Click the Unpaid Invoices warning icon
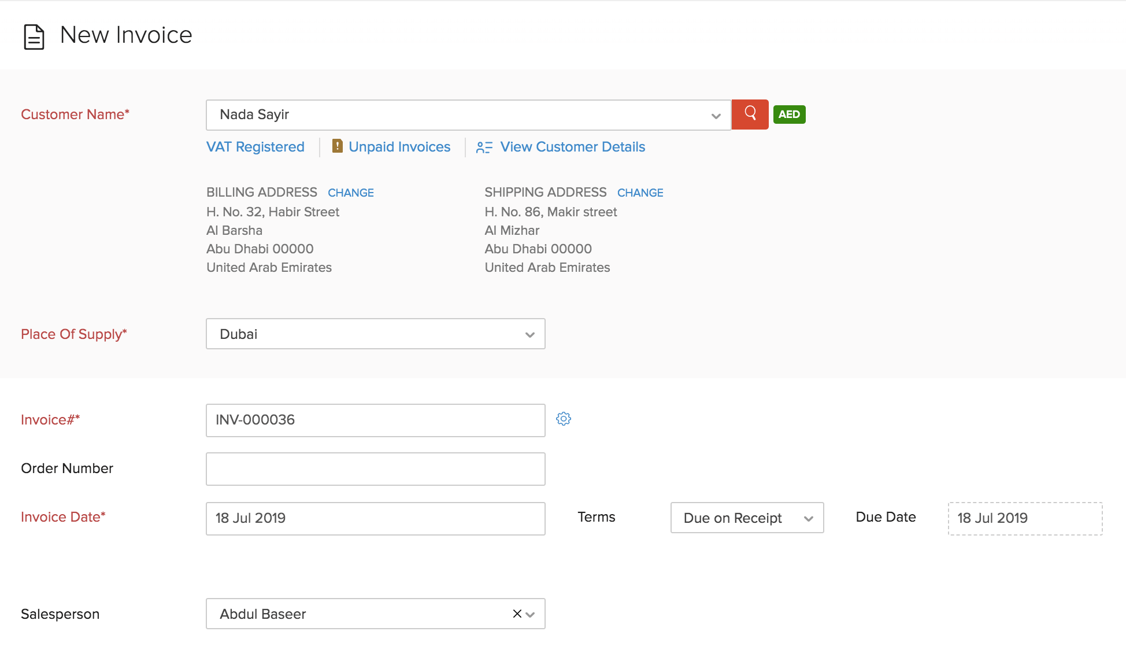Viewport: 1126px width, 657px height. (x=338, y=146)
